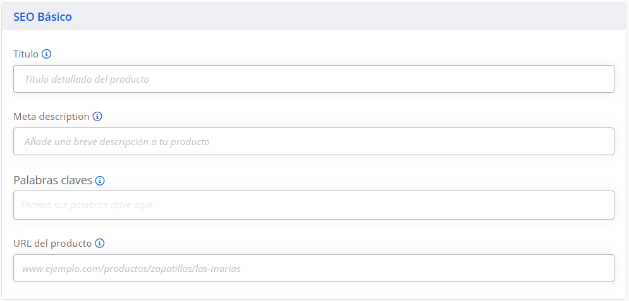
Task: Show the Meta description info icon help
Action: click(x=97, y=117)
